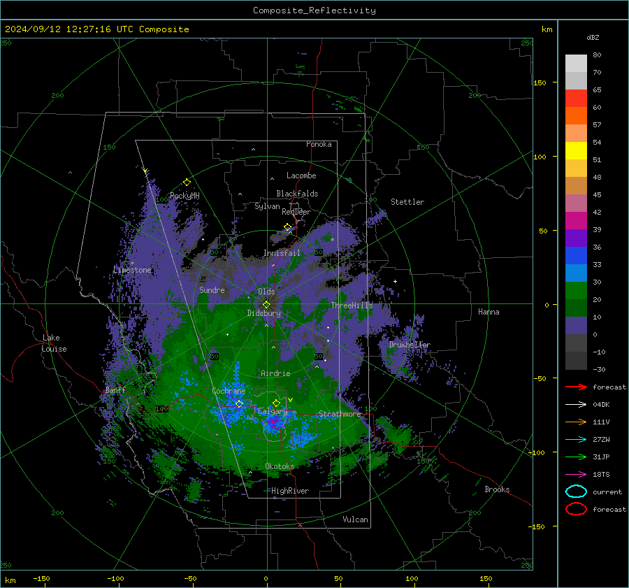This screenshot has height=588, width=629.
Task: Click the yellow diamond marker near RedDeer
Action: tap(288, 227)
